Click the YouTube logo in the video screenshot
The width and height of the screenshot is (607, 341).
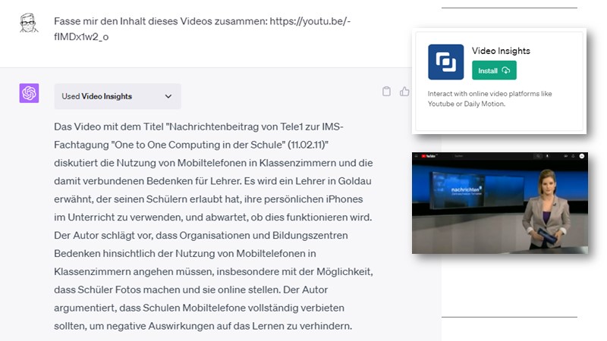coord(429,156)
